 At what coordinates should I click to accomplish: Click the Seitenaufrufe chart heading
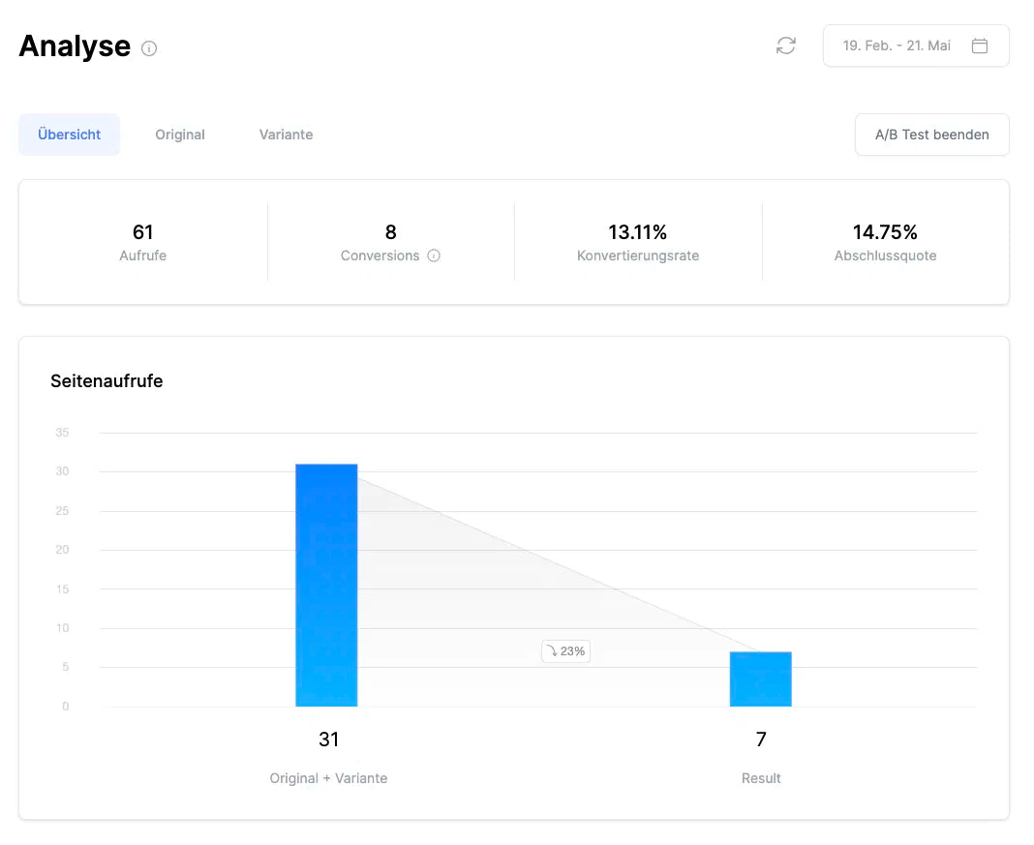pos(106,381)
